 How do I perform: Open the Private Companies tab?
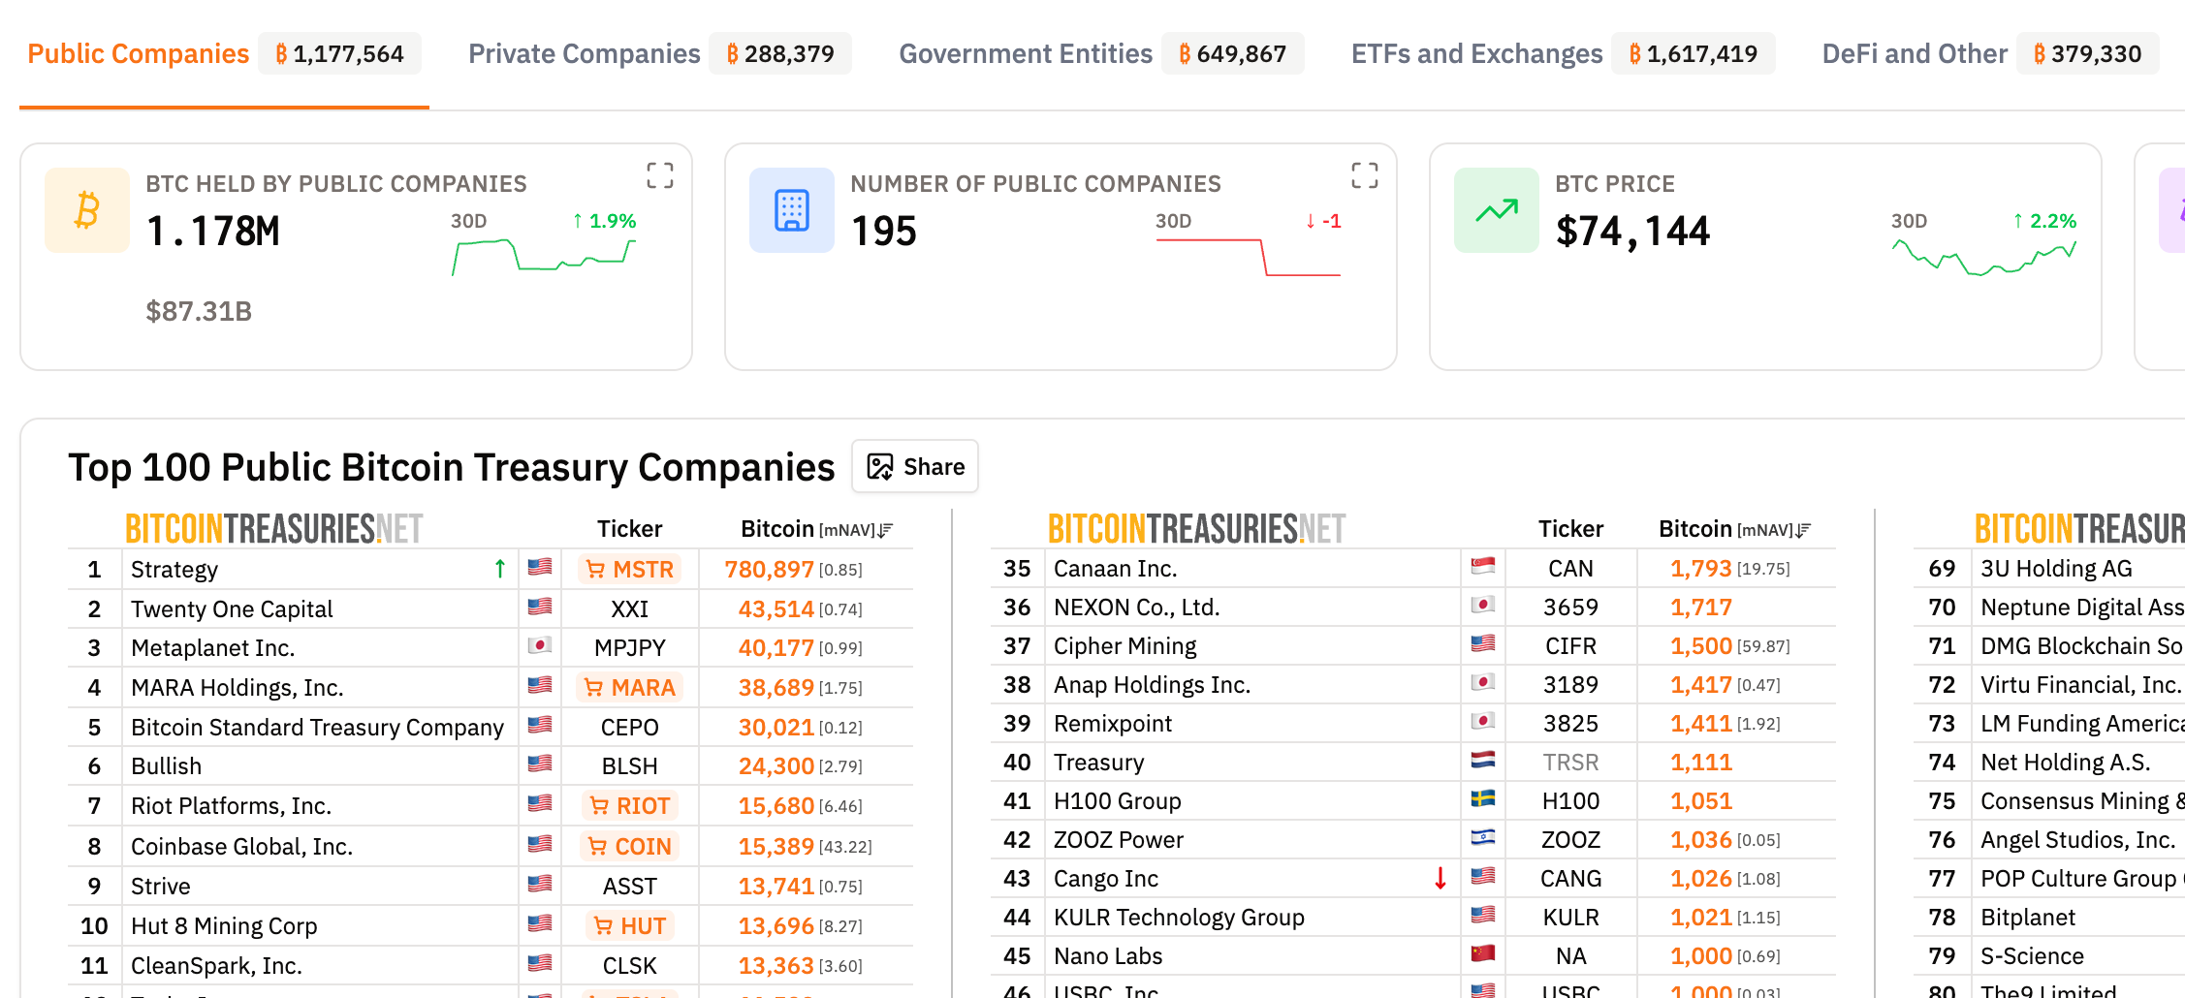pyautogui.click(x=659, y=54)
